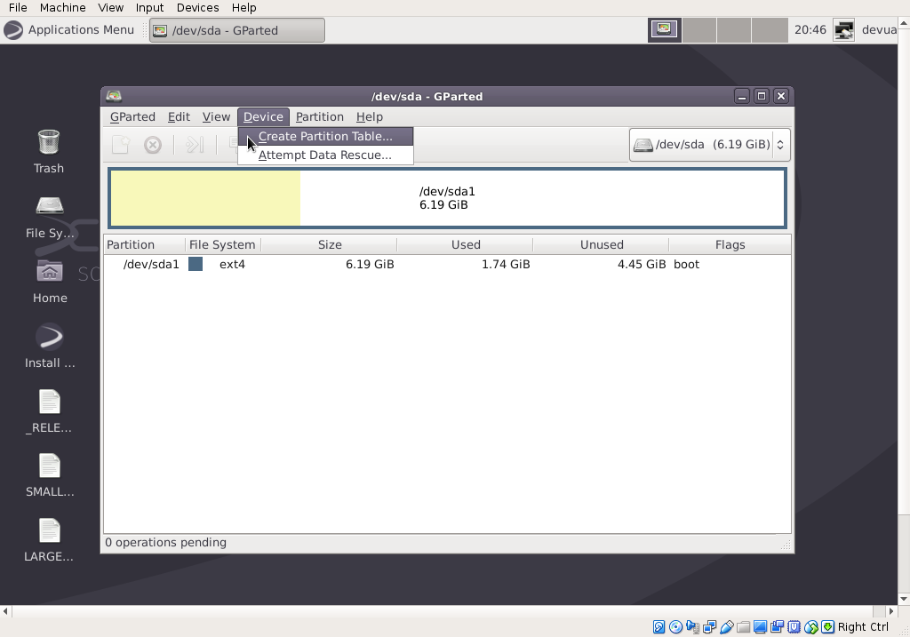Click the Used column header
The height and width of the screenshot is (637, 910).
tap(466, 245)
